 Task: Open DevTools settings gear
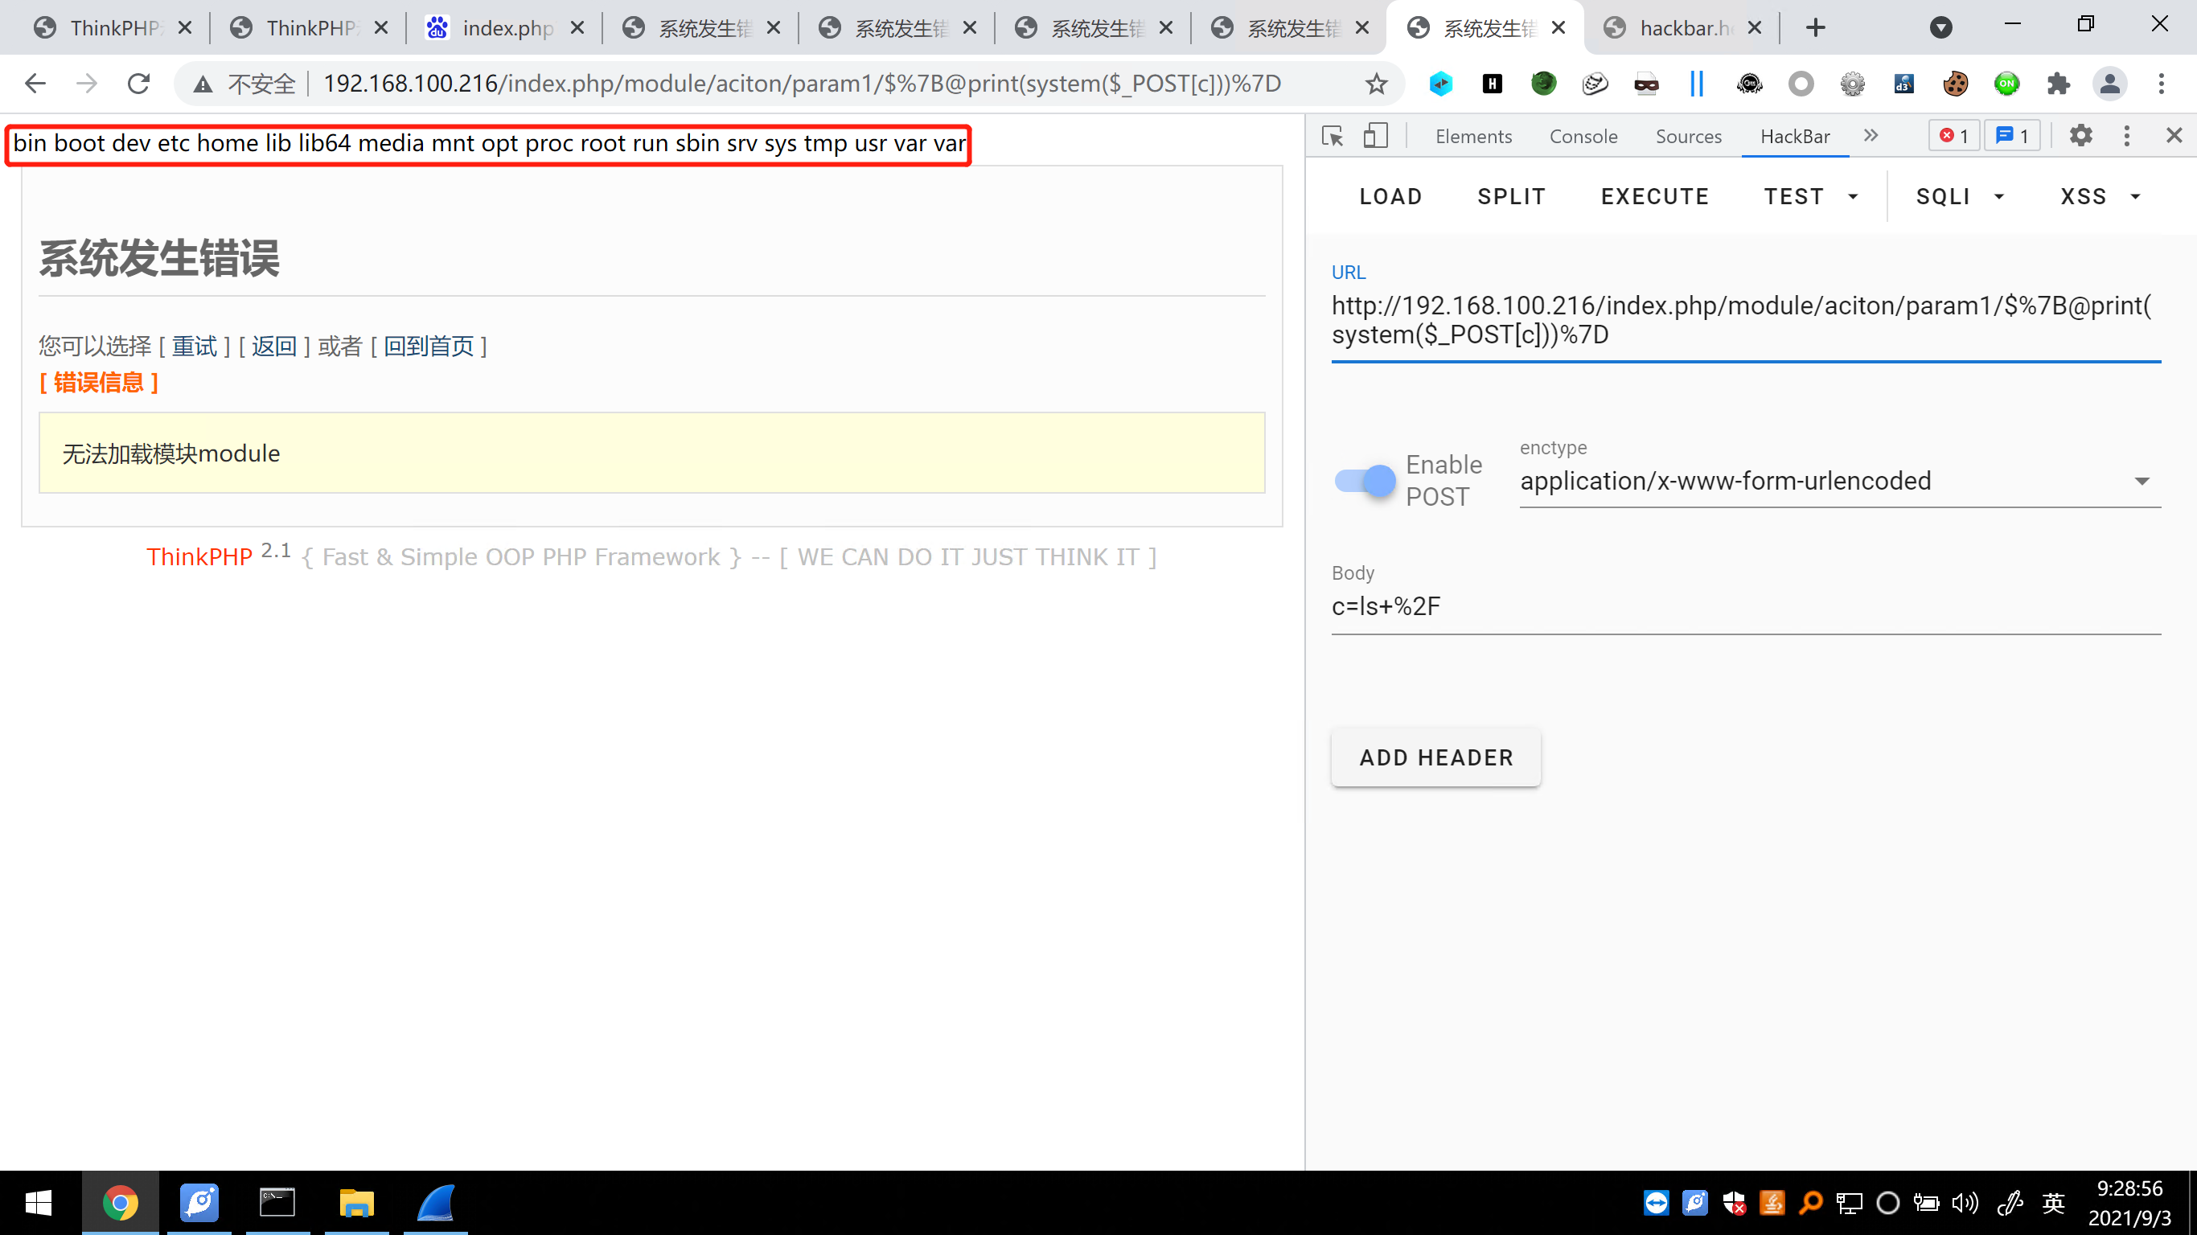click(x=2081, y=136)
